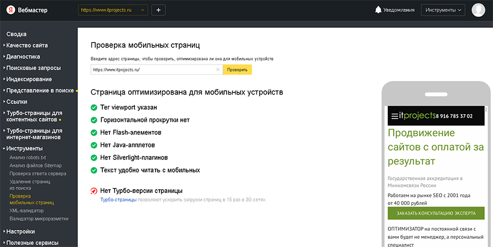Click the red Turbo rocket icon
The width and height of the screenshot is (493, 247).
[94, 191]
